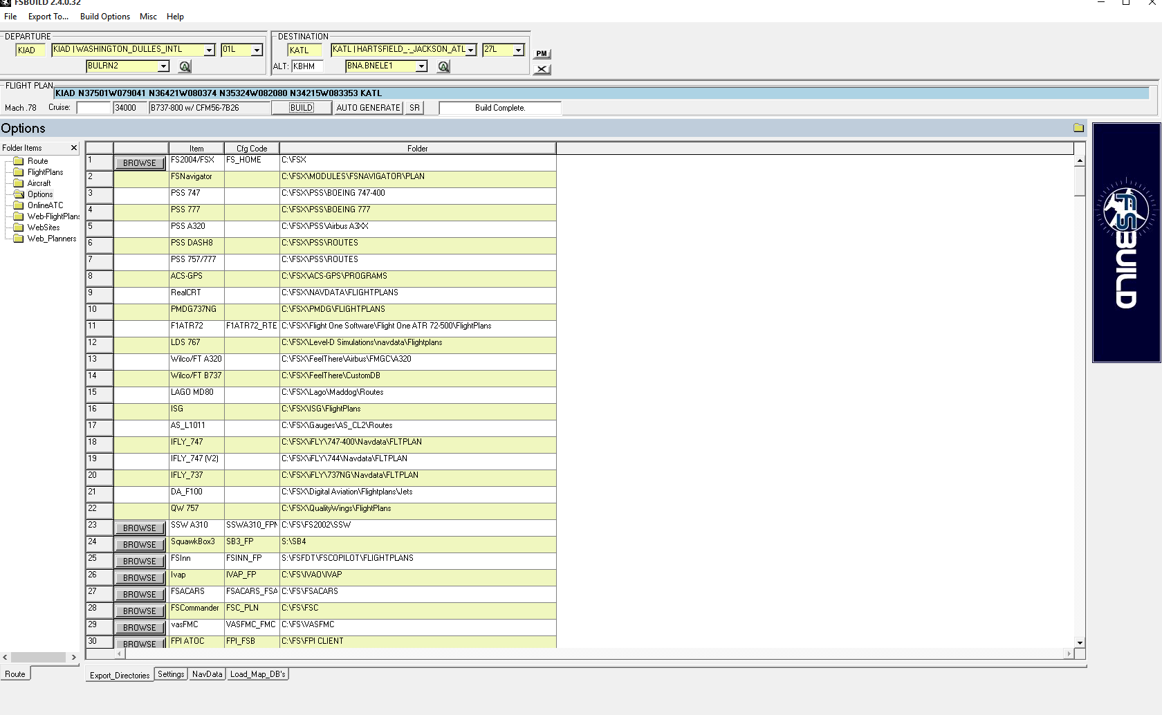1162x715 pixels.
Task: Open the departure airport name dropdown
Action: (x=209, y=50)
